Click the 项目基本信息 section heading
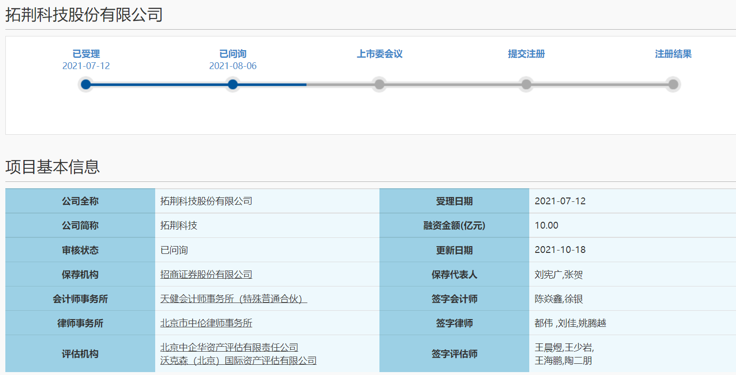Viewport: 736px width, 375px height. coord(53,167)
